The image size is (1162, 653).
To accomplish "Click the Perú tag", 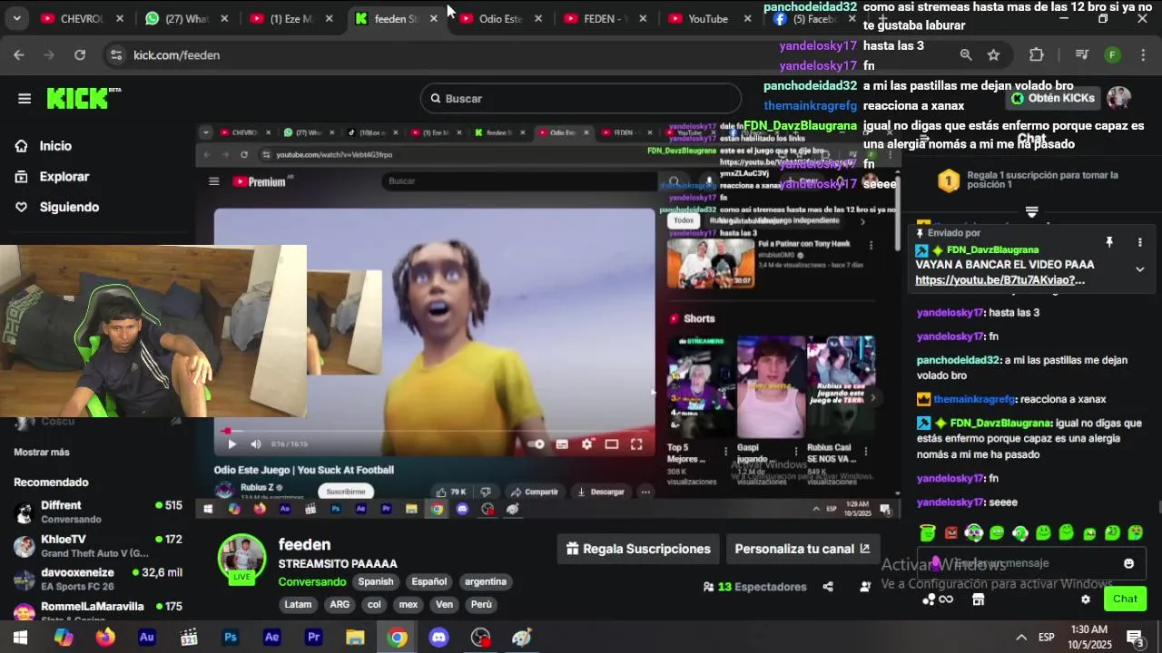I will tap(481, 604).
